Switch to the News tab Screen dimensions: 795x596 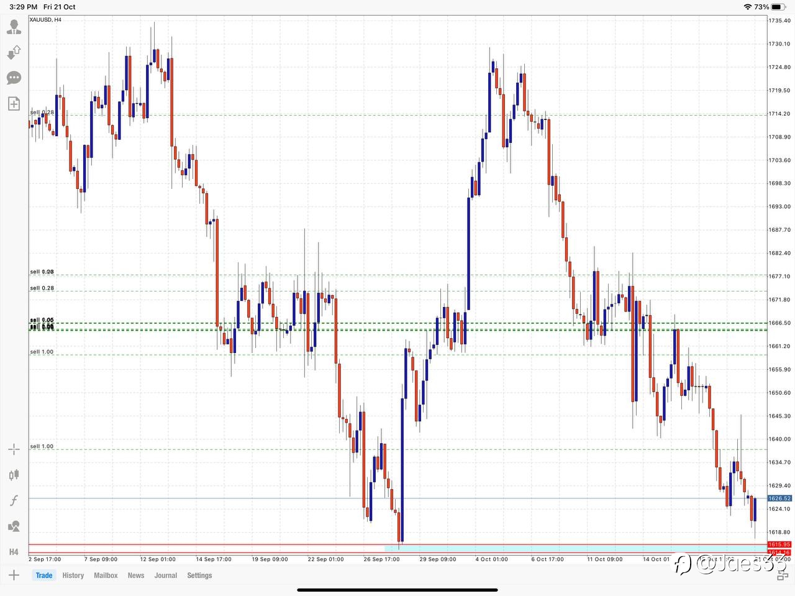[136, 575]
